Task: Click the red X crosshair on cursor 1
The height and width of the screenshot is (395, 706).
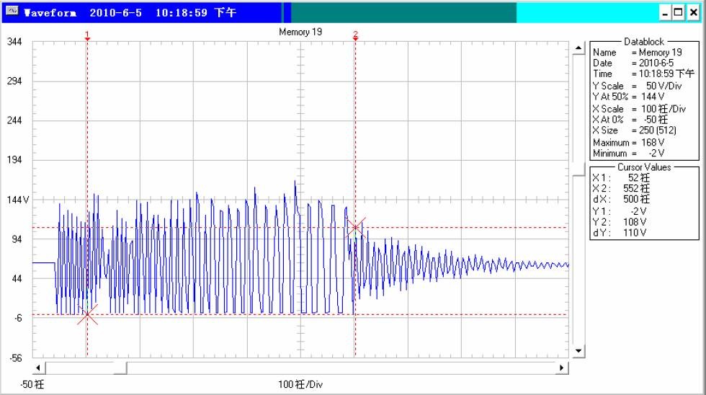Action: pos(87,314)
